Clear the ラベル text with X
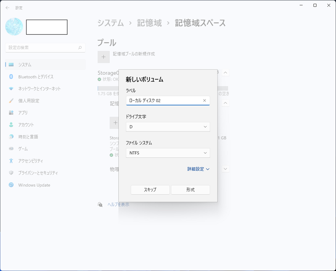336x271 pixels. click(204, 100)
